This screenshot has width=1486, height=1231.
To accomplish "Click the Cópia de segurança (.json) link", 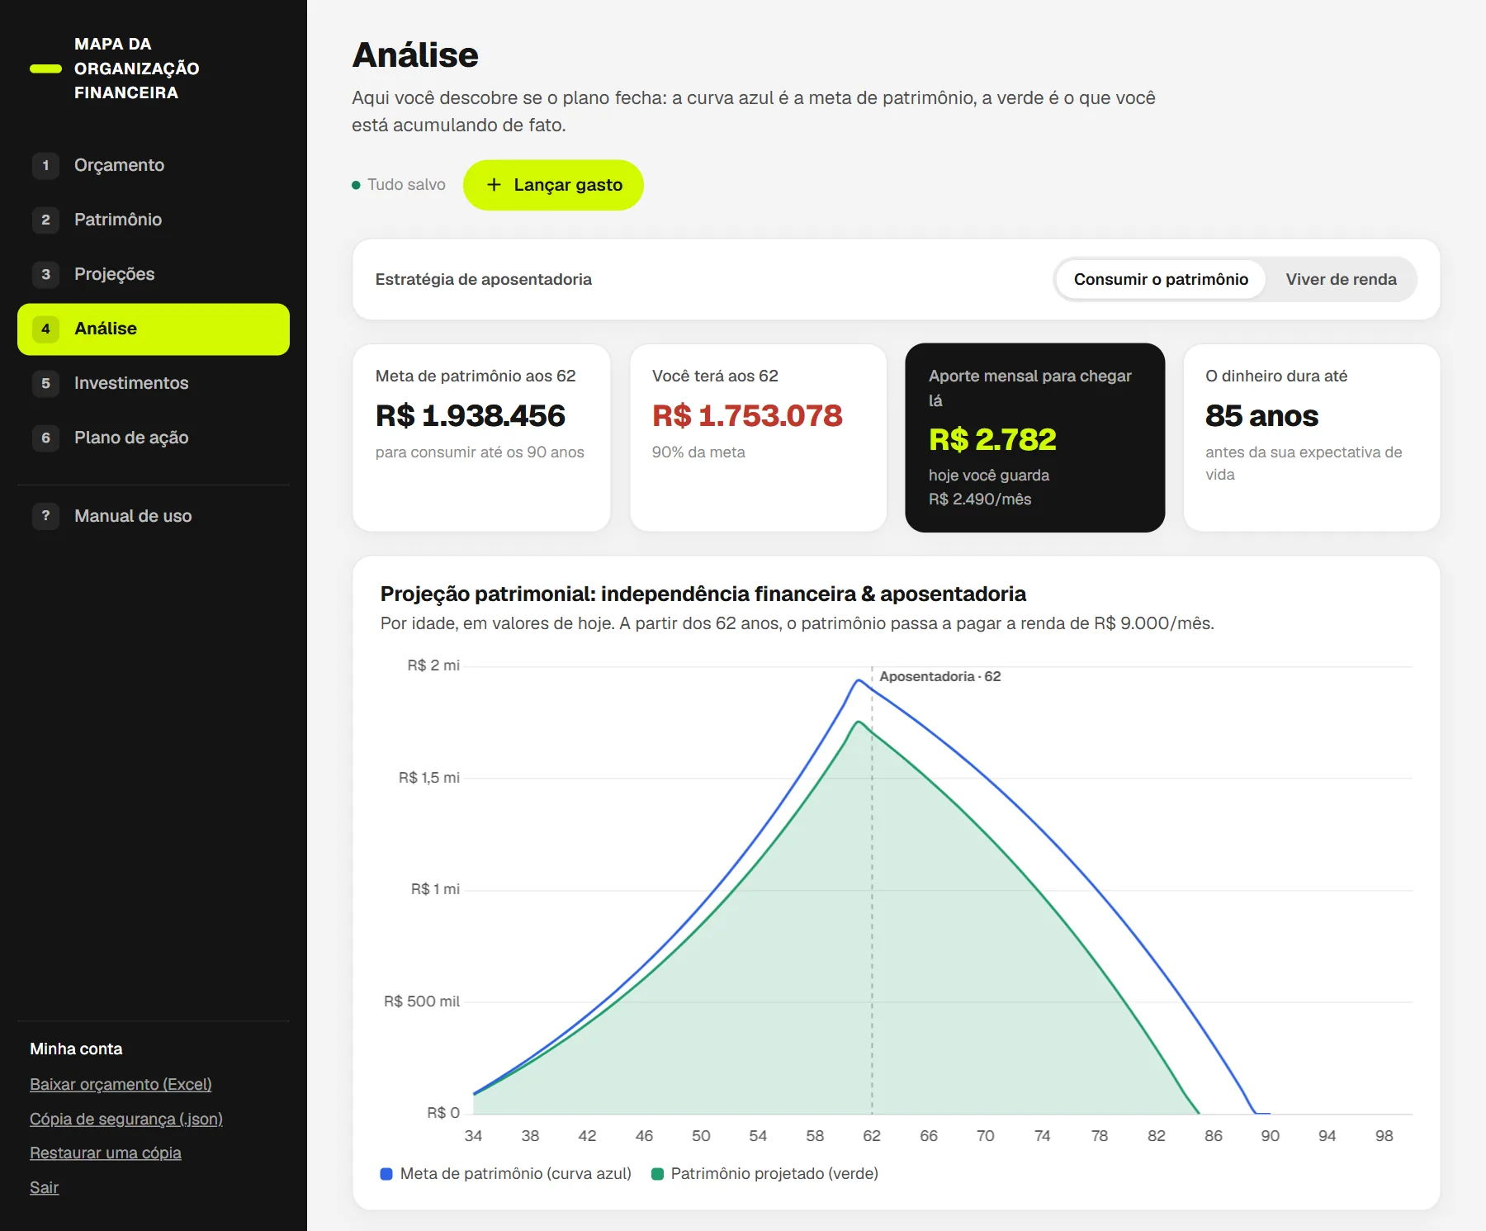I will [x=126, y=1119].
